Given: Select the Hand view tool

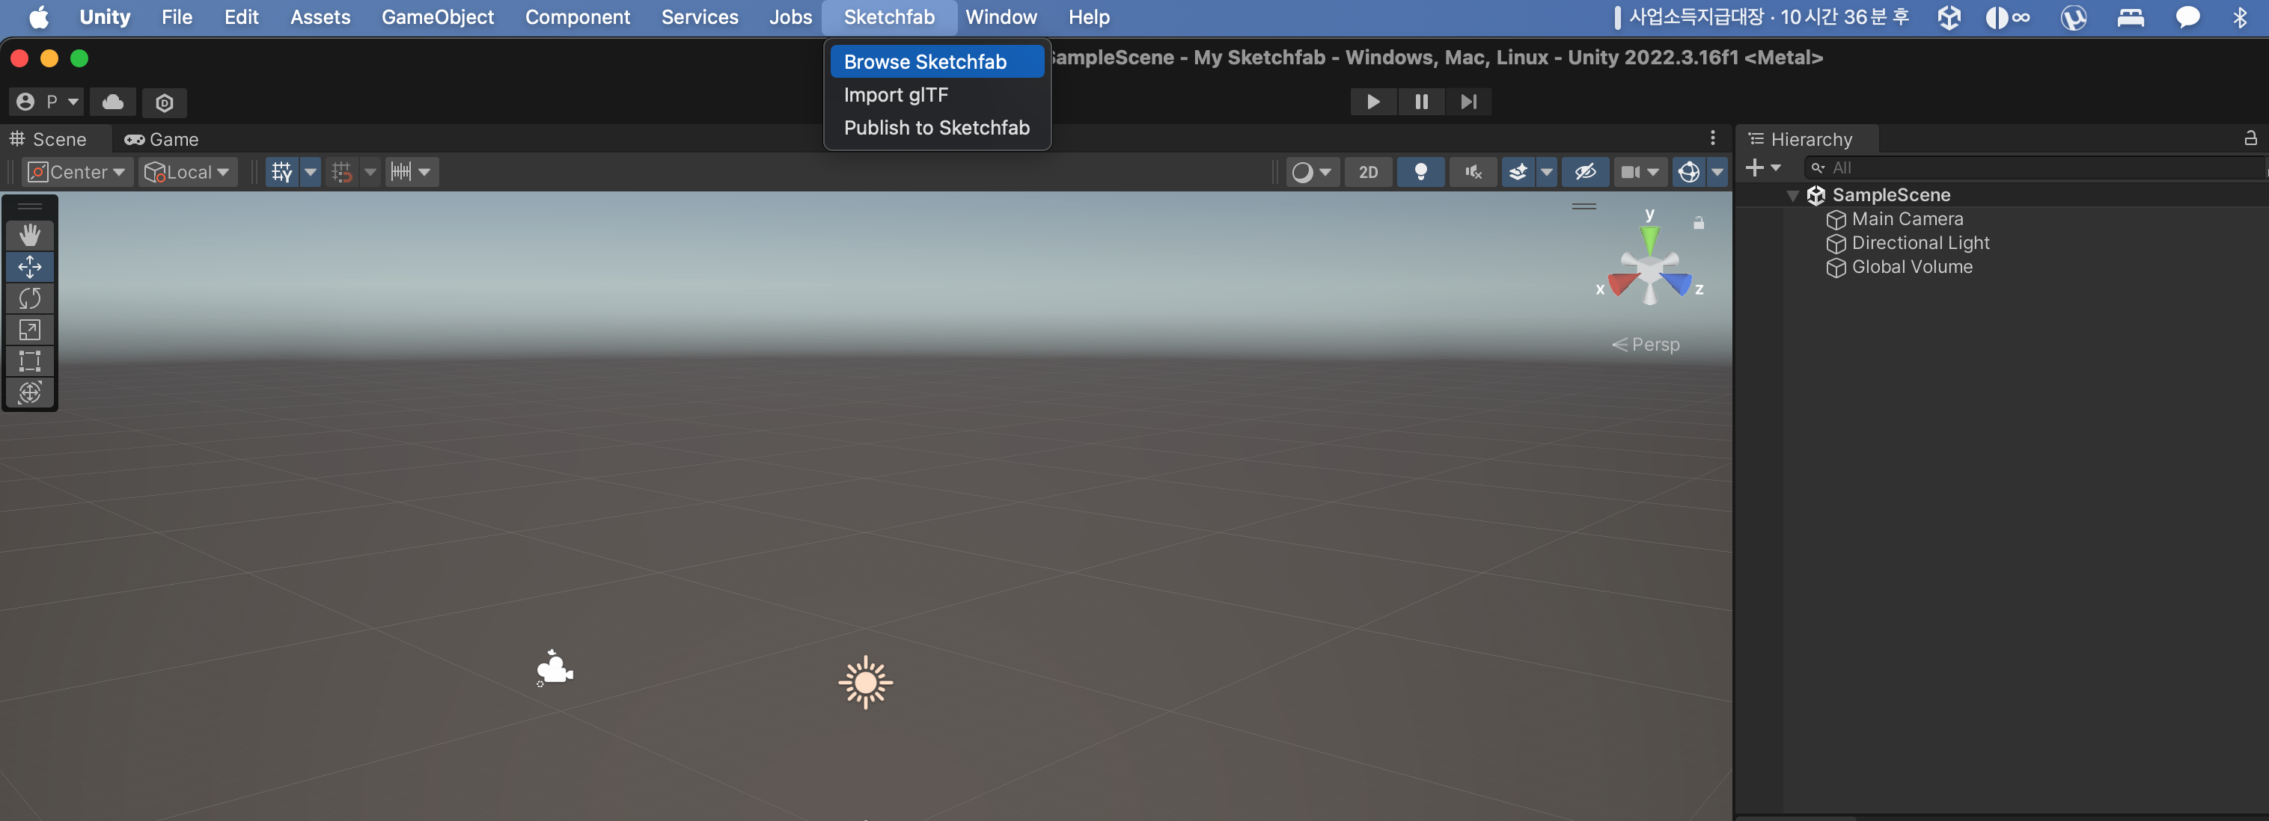Looking at the screenshot, I should [30, 235].
